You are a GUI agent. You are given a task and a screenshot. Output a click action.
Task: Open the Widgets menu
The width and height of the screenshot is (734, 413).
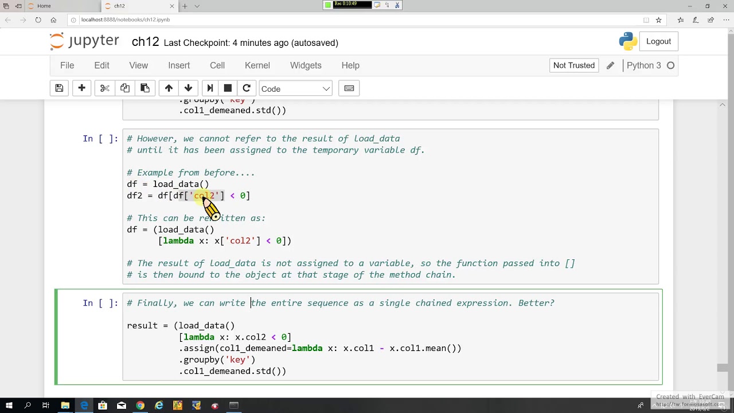point(306,65)
